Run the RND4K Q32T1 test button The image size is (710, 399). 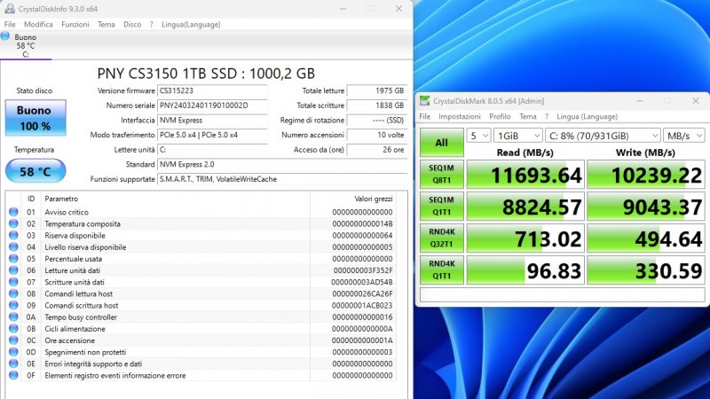441,238
